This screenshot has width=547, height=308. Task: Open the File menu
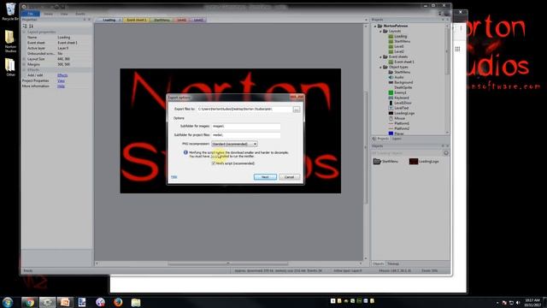[31, 14]
